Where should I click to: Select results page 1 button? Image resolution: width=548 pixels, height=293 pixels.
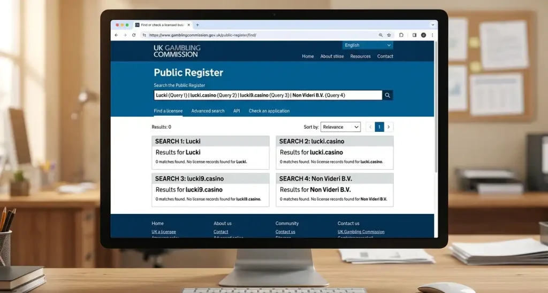pos(379,127)
